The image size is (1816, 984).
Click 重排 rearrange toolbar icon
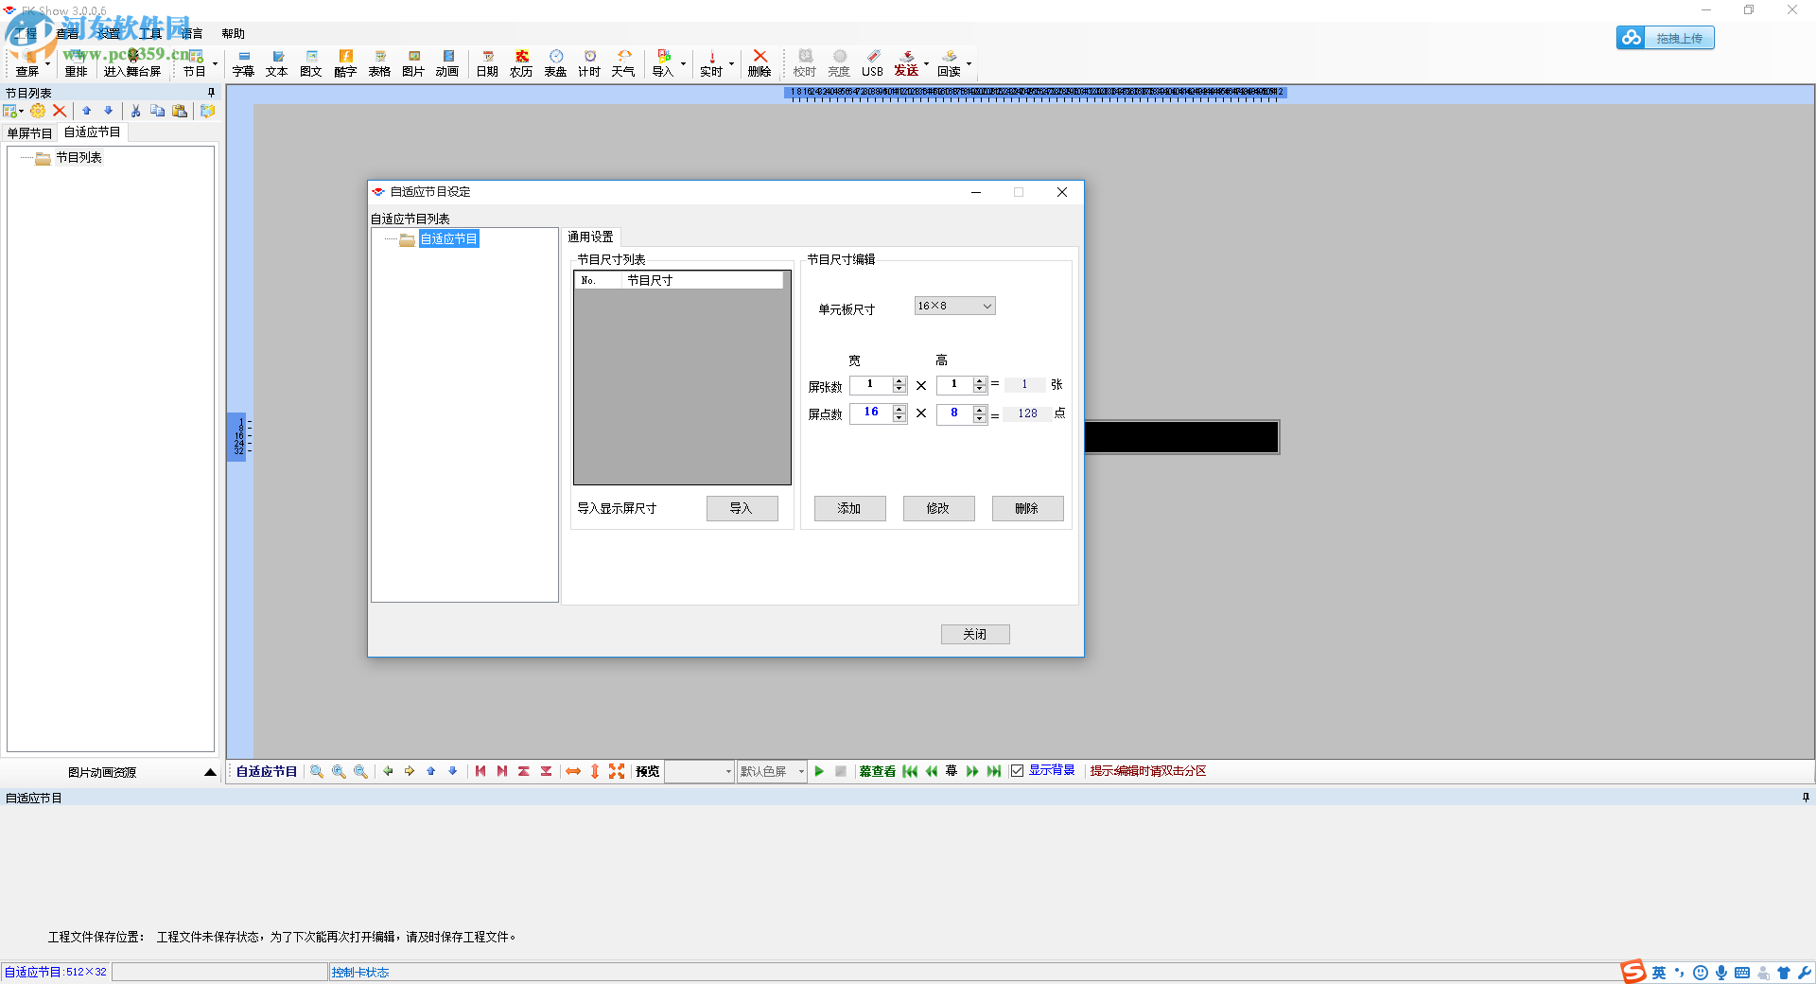point(76,63)
